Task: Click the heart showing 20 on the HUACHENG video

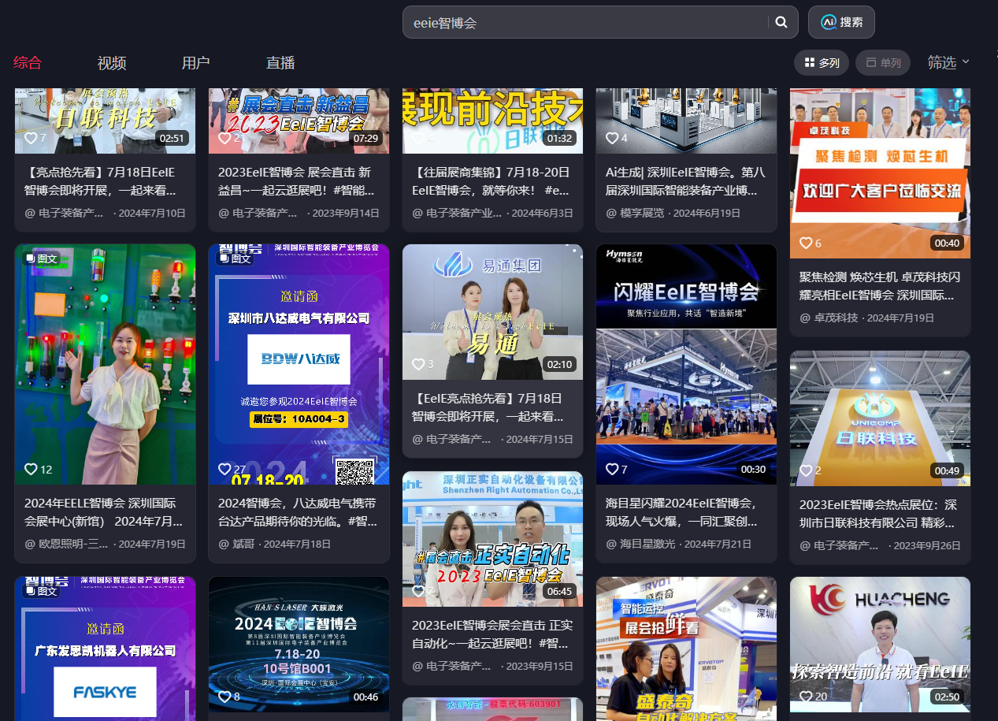Action: coord(806,697)
